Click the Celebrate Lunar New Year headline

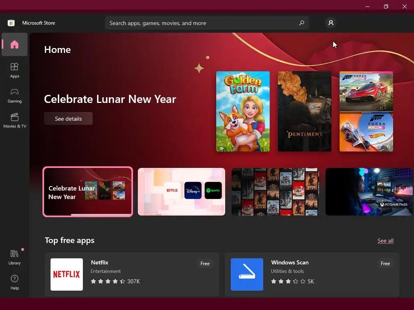click(x=110, y=99)
